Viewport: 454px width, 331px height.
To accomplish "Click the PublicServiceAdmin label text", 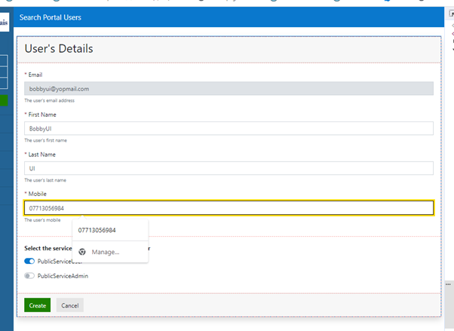I will point(63,276).
